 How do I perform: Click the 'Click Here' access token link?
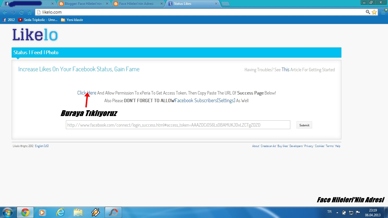click(87, 93)
